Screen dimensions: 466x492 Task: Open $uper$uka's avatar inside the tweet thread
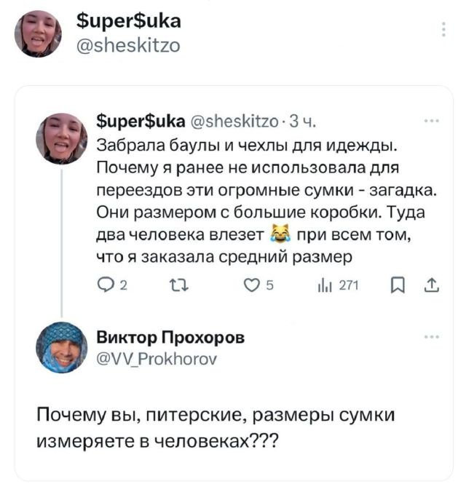point(62,138)
